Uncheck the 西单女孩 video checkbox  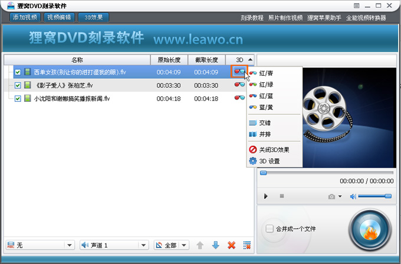(18, 72)
